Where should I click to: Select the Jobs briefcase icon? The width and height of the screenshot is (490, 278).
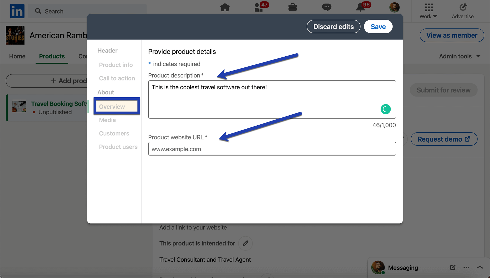[x=293, y=8]
